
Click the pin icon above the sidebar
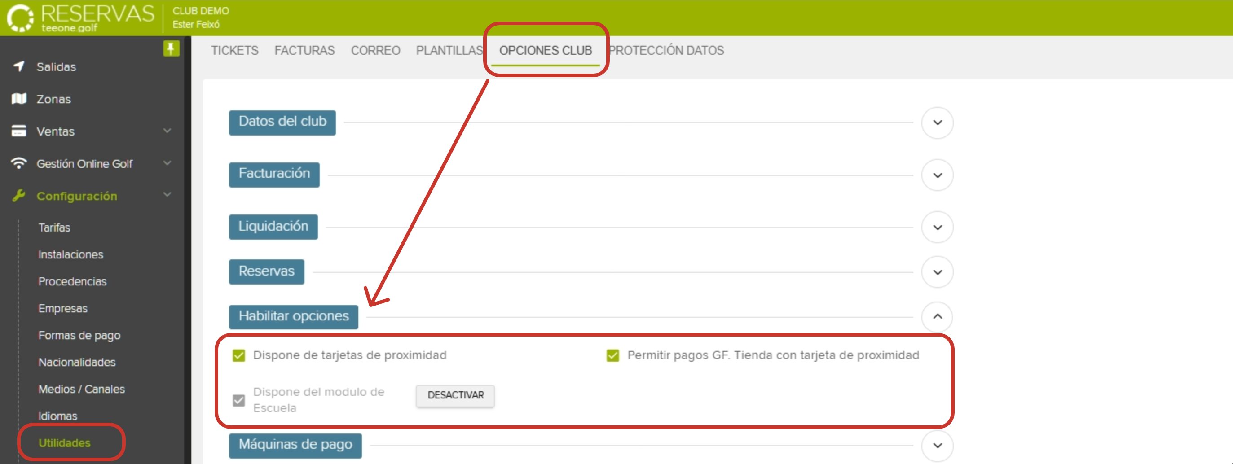pyautogui.click(x=171, y=49)
